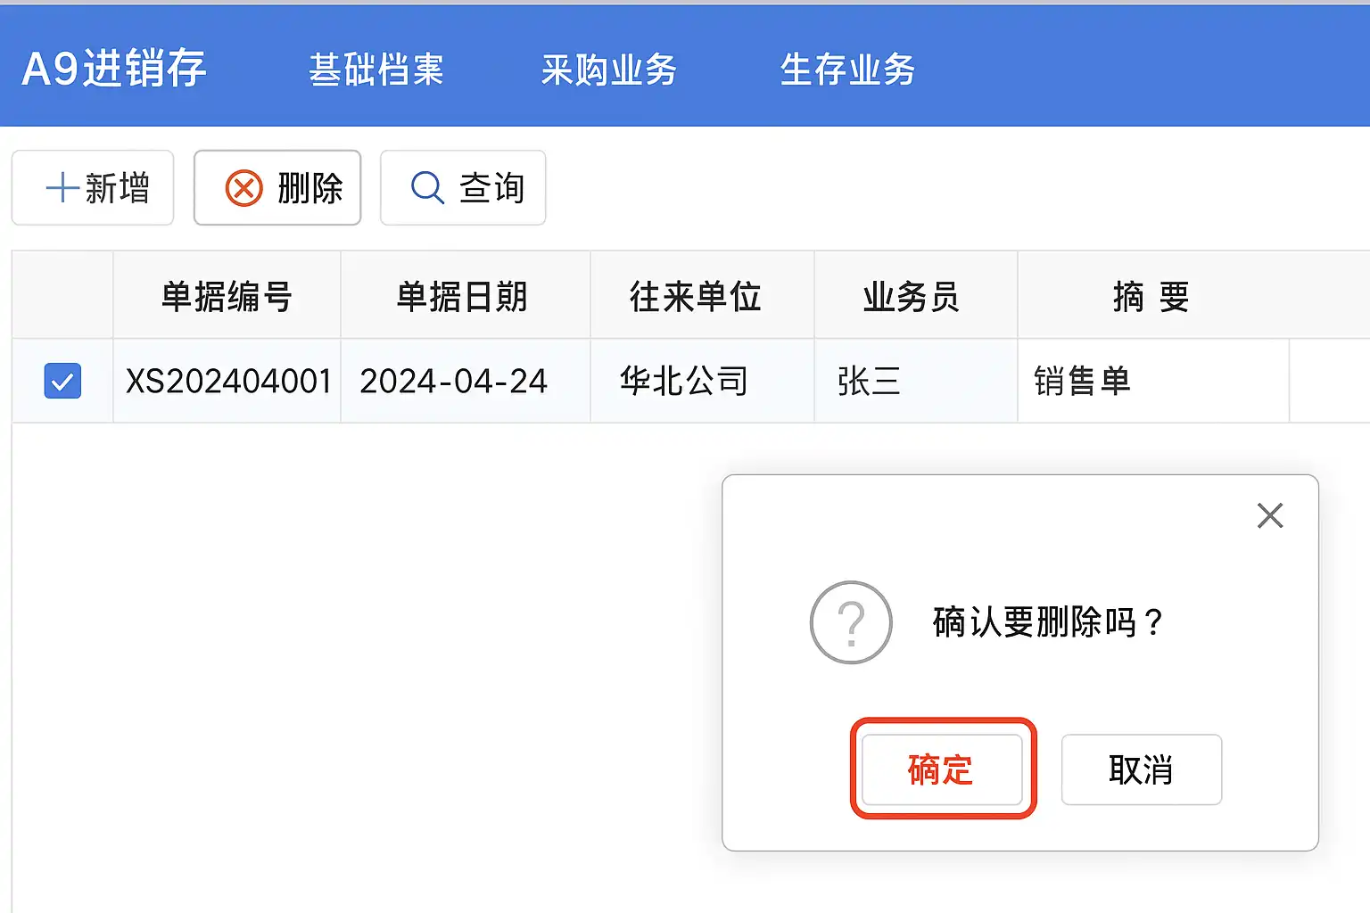Select the 销售单 summary cell
Viewport: 1370px width, 913px height.
[1082, 382]
